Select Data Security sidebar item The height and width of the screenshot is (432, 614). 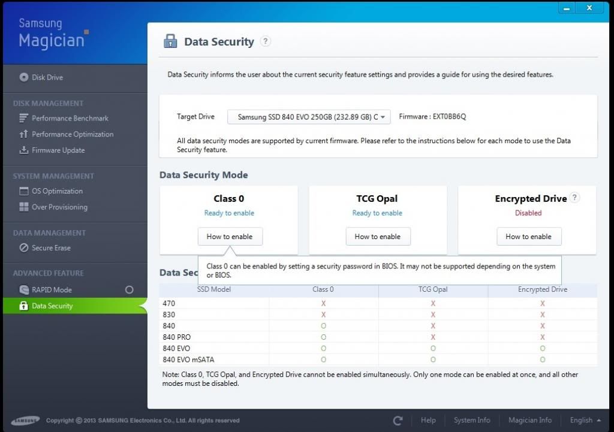coord(75,306)
